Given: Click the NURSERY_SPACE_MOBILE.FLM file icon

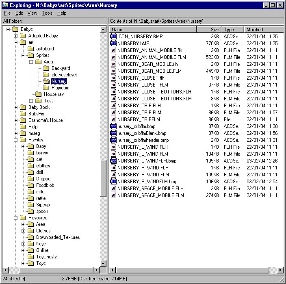Looking at the screenshot, I should [x=113, y=195].
